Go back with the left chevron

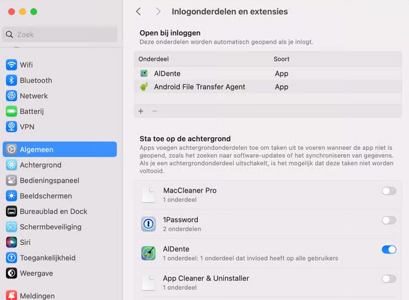click(138, 11)
